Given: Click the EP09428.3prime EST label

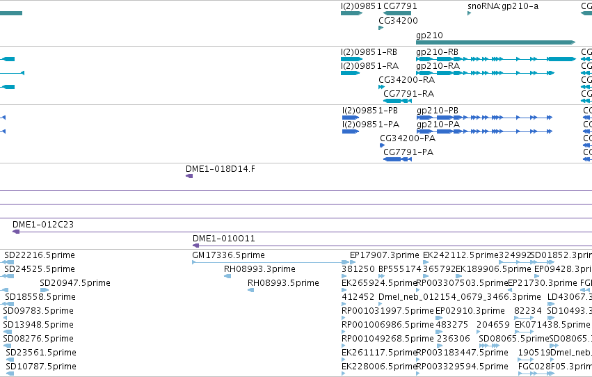Looking at the screenshot, I should [563, 269].
